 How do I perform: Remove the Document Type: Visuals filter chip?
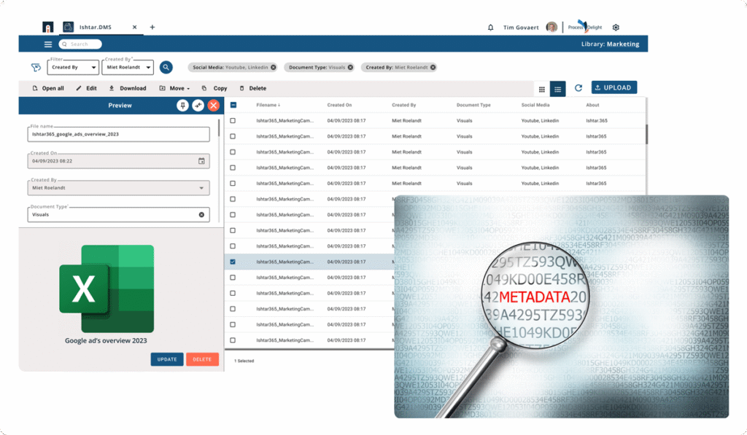350,67
